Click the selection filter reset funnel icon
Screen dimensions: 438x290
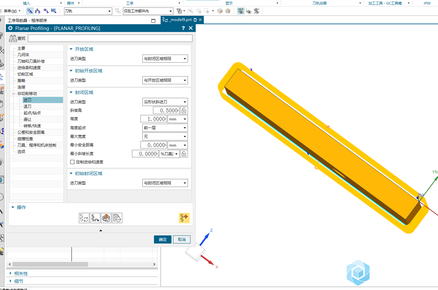(118, 11)
